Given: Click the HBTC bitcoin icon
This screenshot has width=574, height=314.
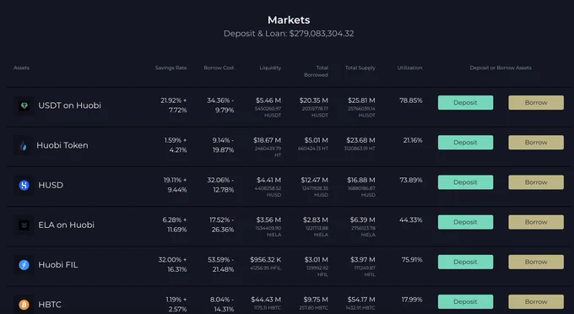Looking at the screenshot, I should click(x=24, y=305).
